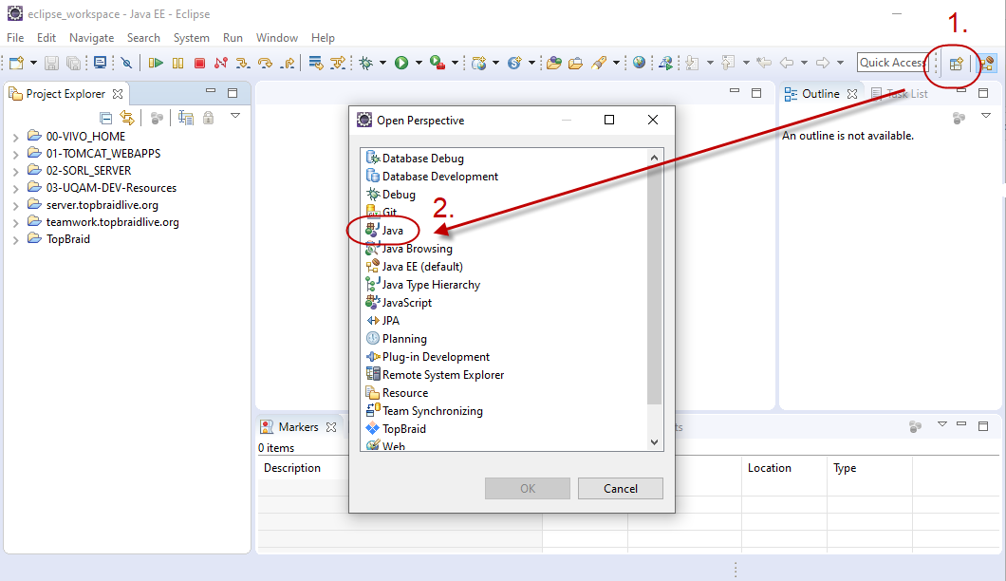Click the Open Perspective toolbar icon
The image size is (1006, 581).
(956, 64)
